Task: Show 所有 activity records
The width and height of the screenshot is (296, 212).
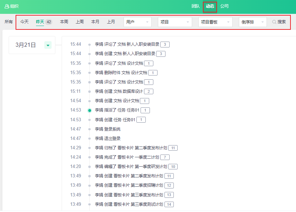Action: [x=9, y=22]
